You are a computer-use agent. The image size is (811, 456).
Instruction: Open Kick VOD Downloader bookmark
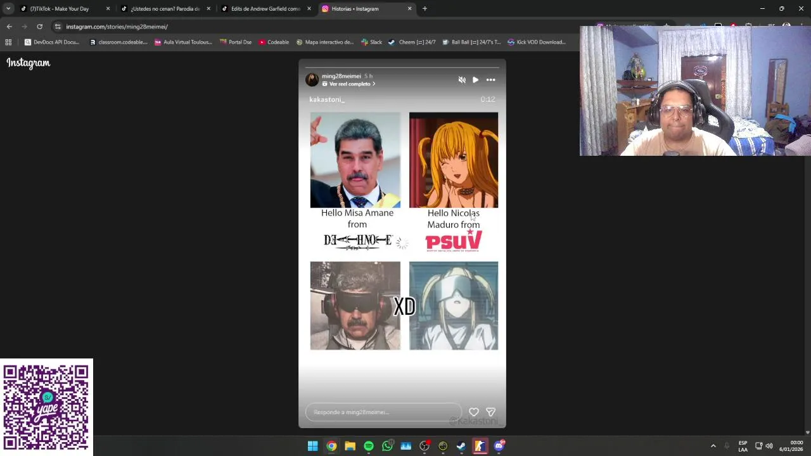coord(537,42)
